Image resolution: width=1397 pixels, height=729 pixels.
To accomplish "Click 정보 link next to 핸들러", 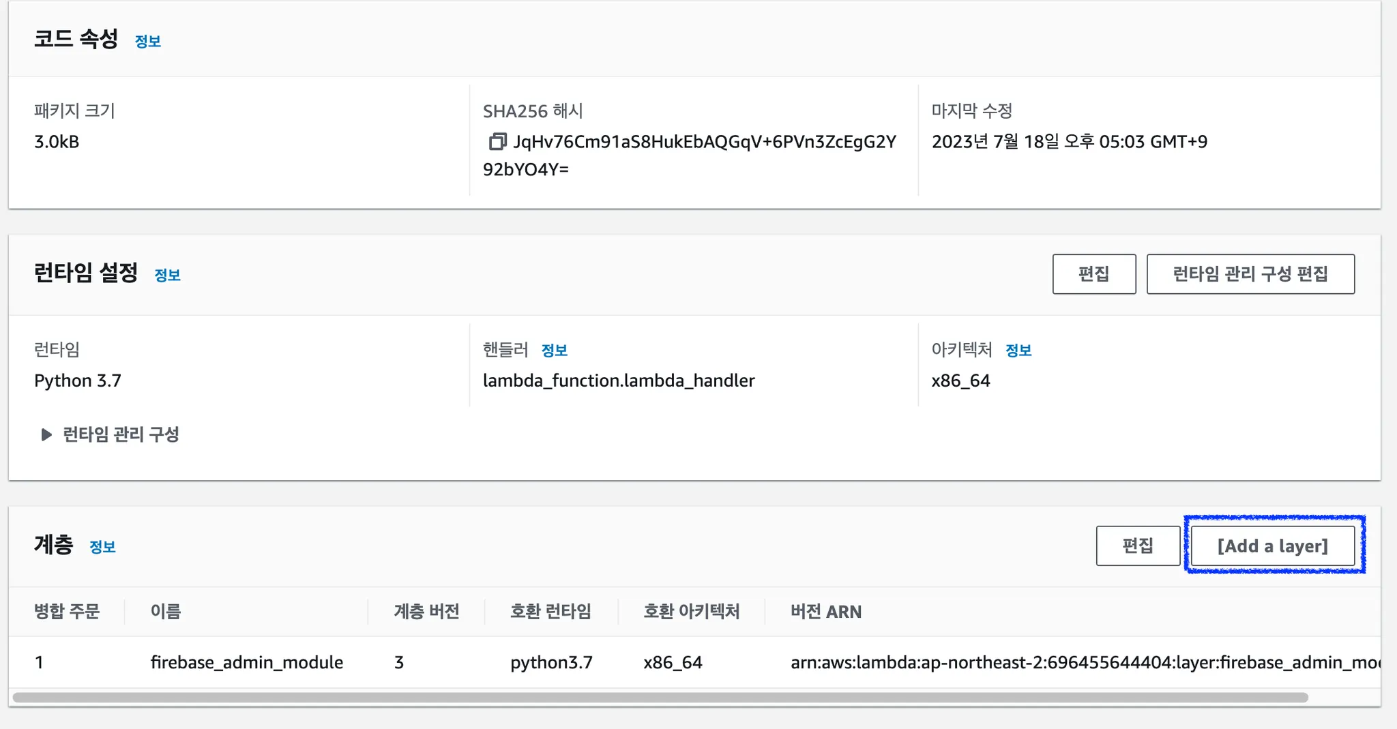I will [x=554, y=351].
